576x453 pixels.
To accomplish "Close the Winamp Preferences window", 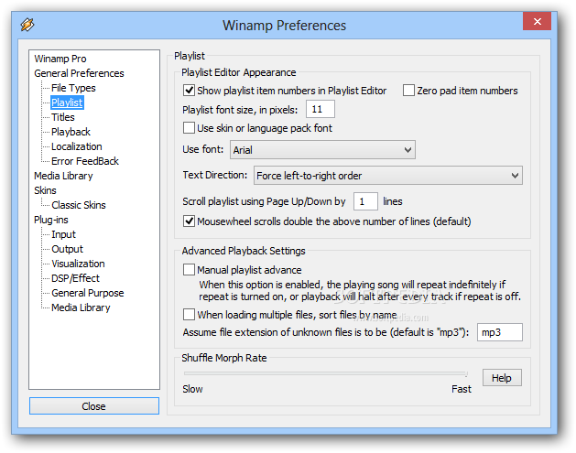I will pos(537,21).
